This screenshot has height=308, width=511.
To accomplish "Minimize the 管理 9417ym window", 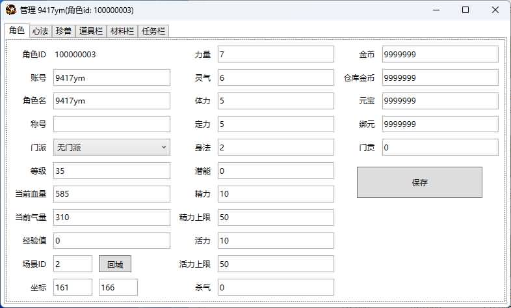I will pyautogui.click(x=436, y=10).
